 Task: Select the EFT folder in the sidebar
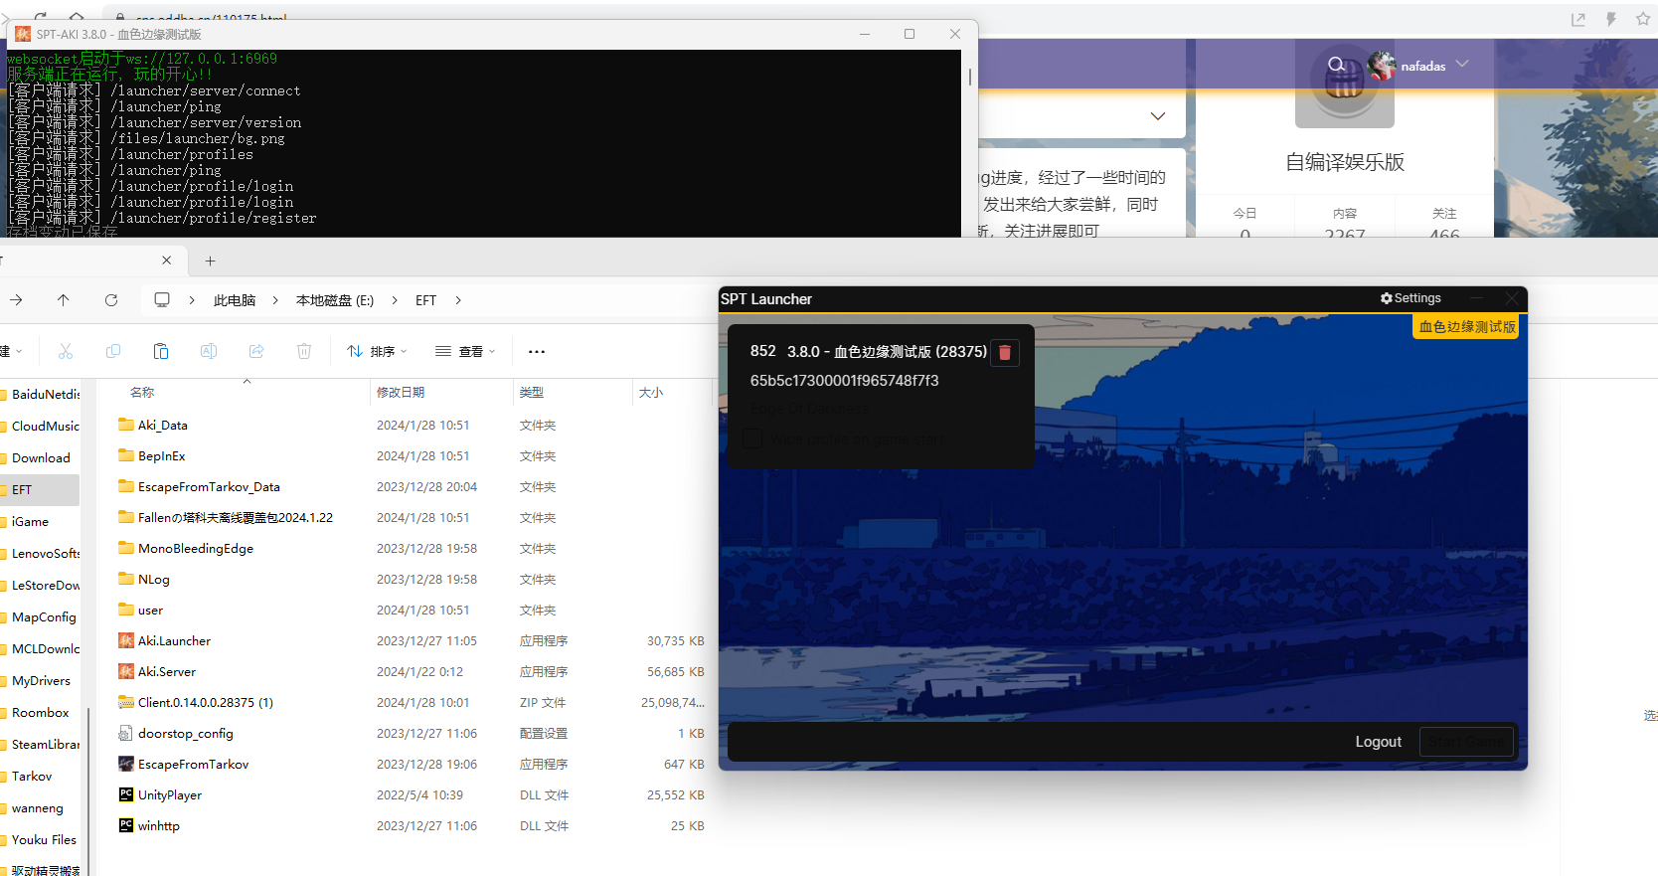tap(22, 490)
